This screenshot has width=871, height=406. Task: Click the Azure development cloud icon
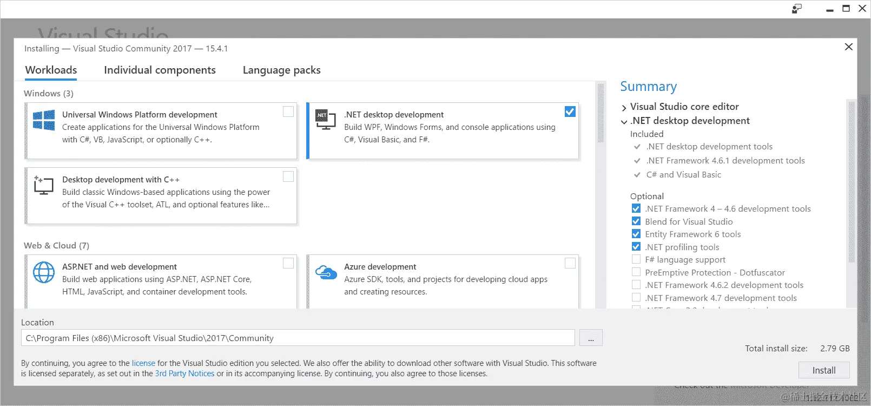coord(326,272)
